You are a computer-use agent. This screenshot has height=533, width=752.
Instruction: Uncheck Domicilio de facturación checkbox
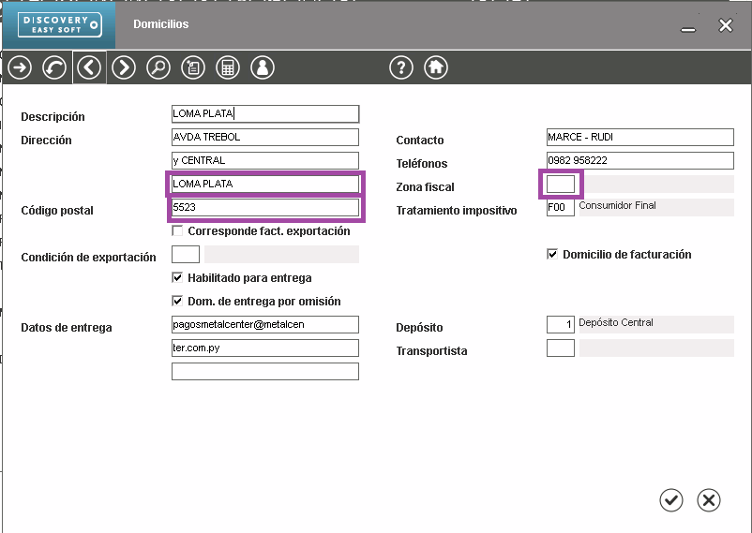coord(552,255)
